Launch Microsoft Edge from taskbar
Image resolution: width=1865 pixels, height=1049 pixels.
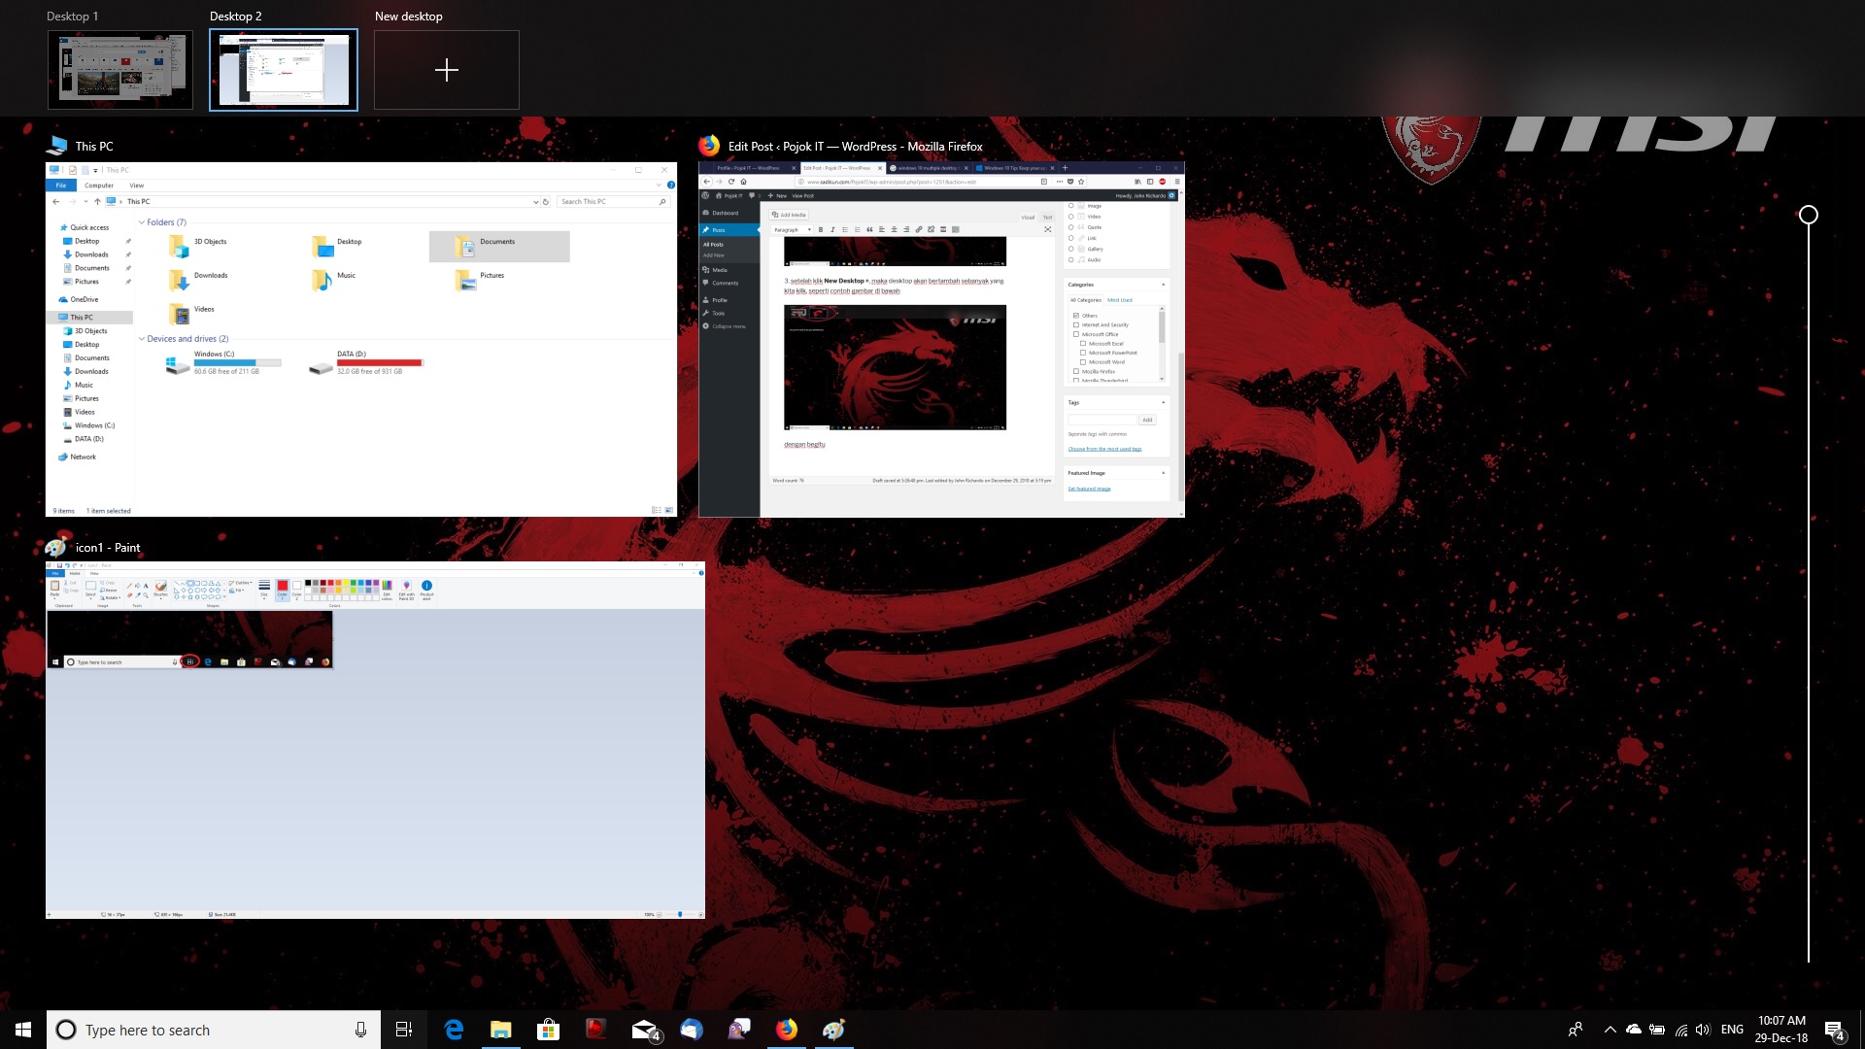click(454, 1030)
